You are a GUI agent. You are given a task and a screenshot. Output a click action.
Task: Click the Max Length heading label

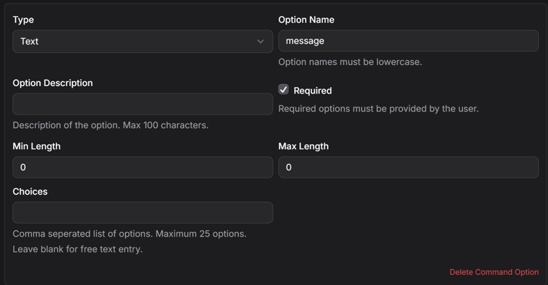[x=303, y=146]
